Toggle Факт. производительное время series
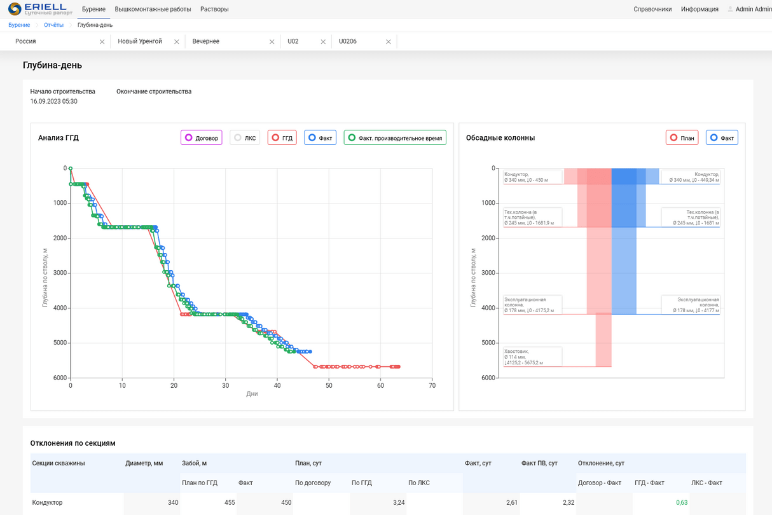The width and height of the screenshot is (772, 515). [395, 137]
